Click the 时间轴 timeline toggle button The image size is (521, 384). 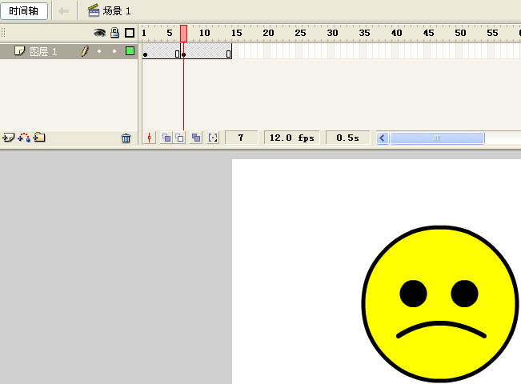(24, 11)
